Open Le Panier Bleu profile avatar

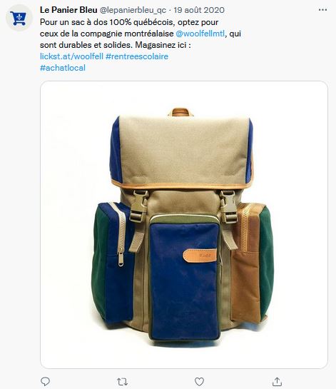point(19,18)
